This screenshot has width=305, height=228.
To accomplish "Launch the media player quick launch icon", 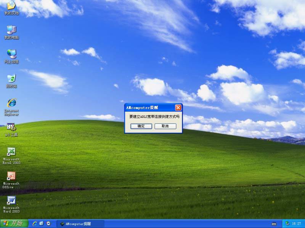I will point(48,223).
